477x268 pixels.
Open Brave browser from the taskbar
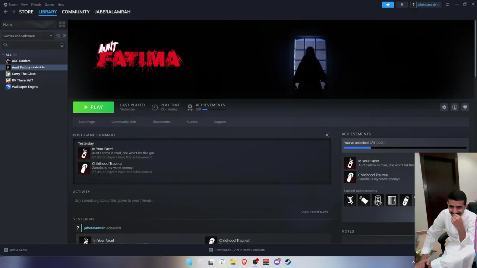[x=244, y=262]
